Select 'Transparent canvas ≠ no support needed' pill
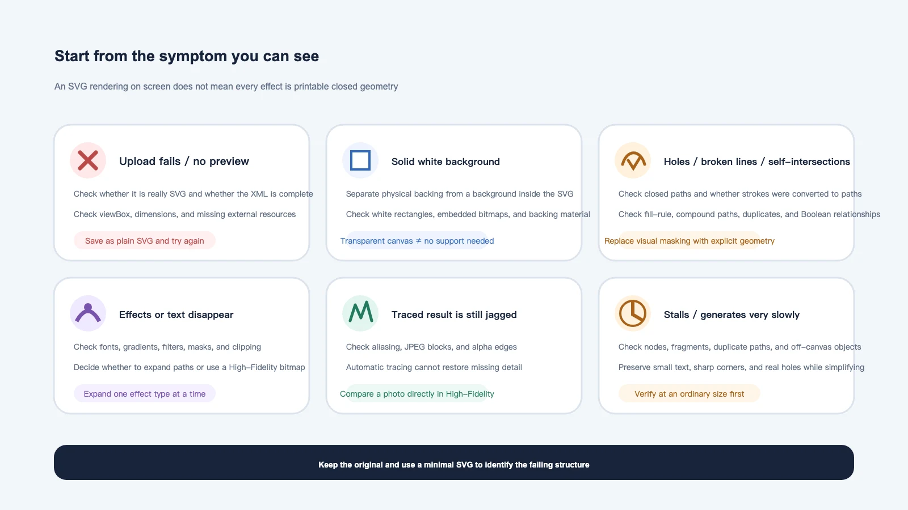Viewport: 908px width, 510px height. [x=417, y=240]
